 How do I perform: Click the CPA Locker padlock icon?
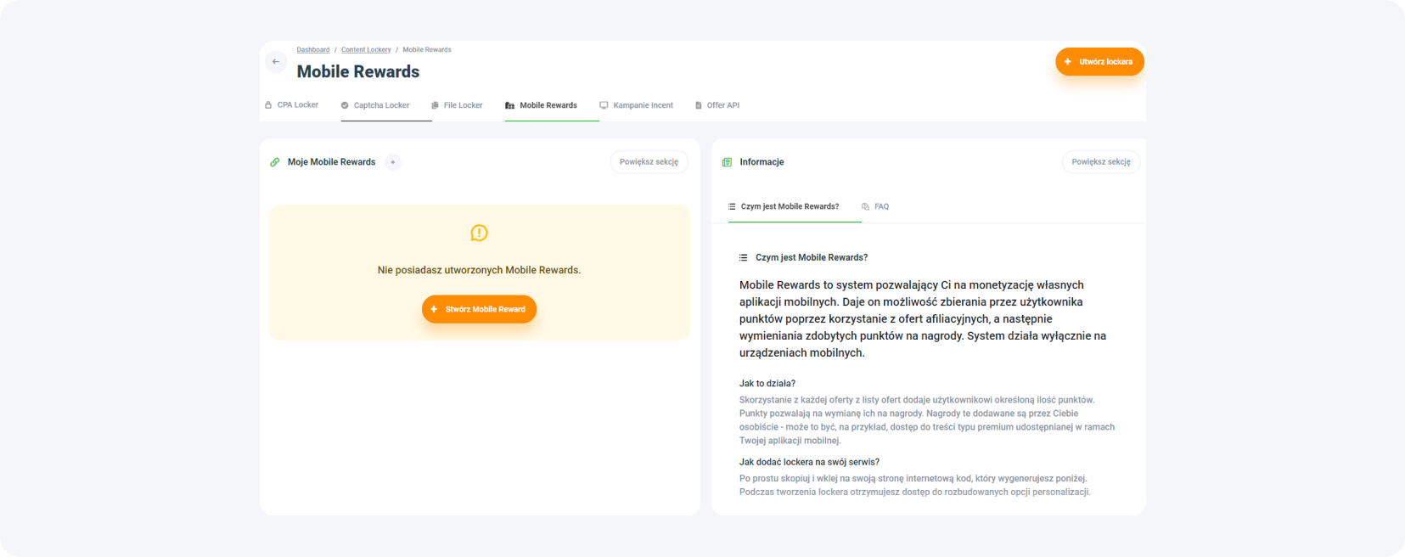point(268,105)
